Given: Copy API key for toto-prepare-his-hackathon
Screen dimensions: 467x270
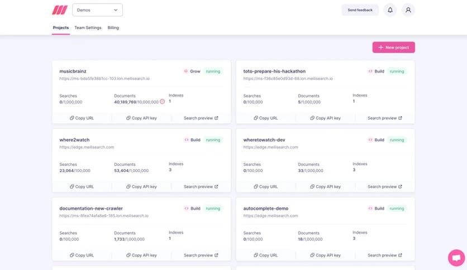Looking at the screenshot, I should [325, 118].
